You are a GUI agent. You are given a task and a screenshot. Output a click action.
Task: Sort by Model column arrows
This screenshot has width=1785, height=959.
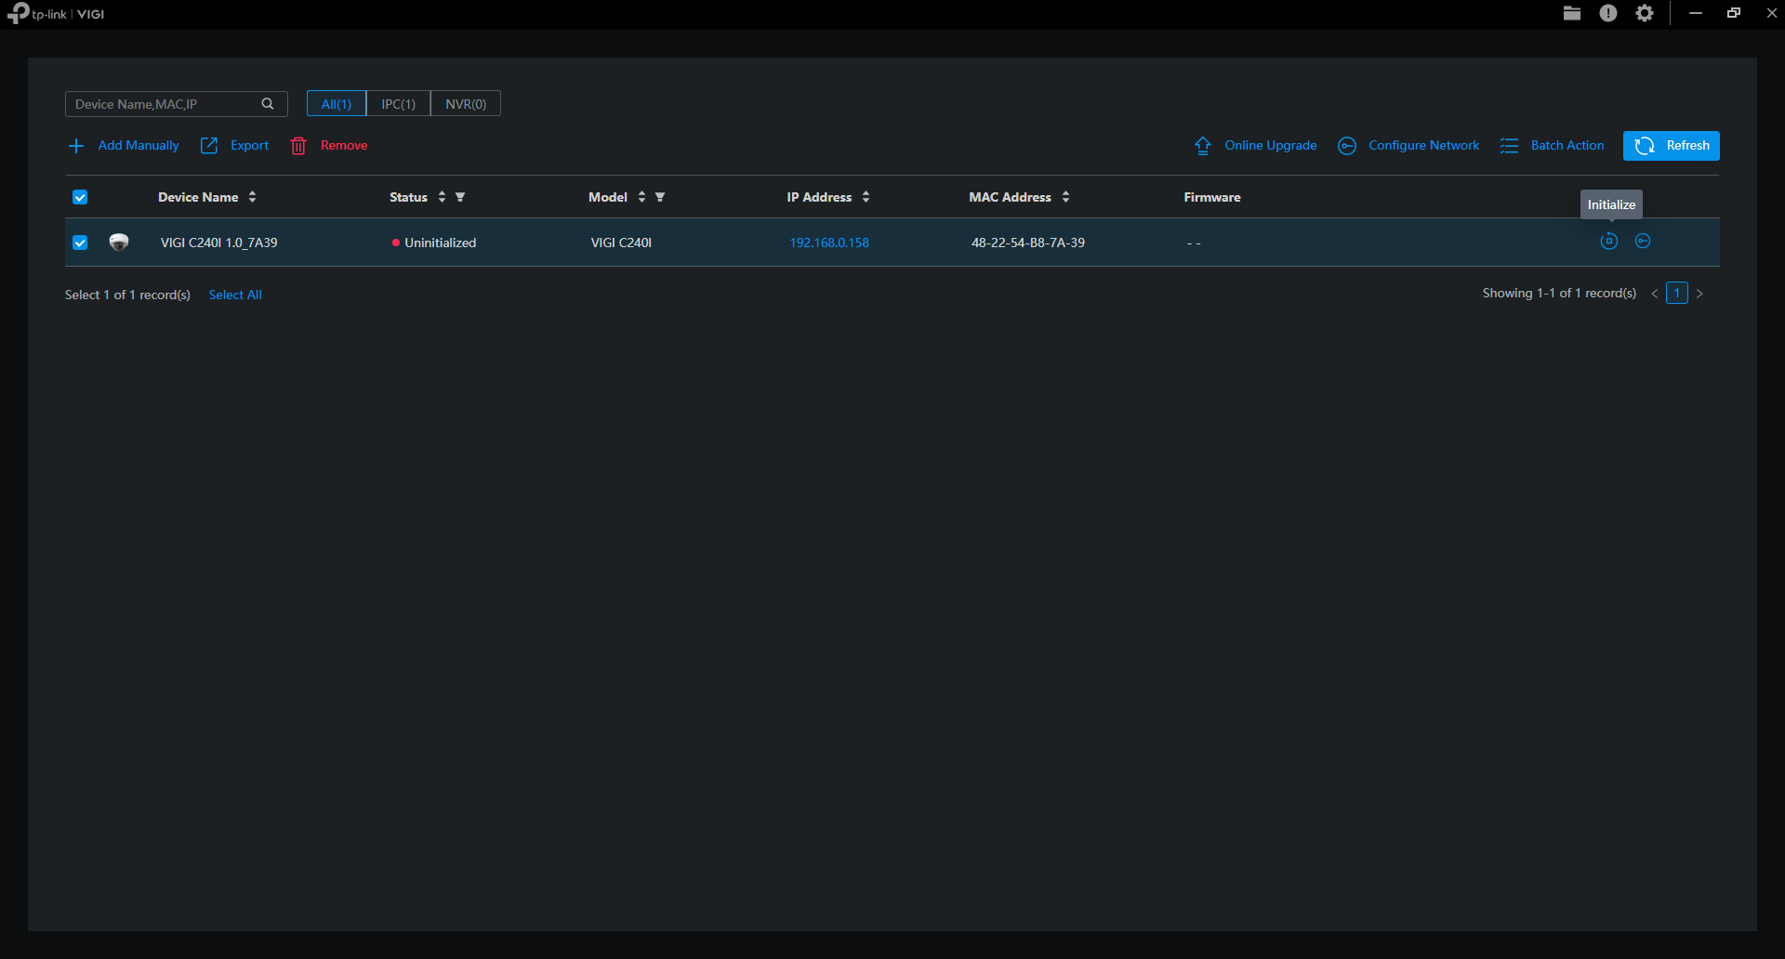(641, 197)
